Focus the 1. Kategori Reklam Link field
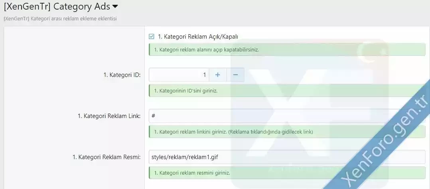Image resolution: width=430 pixels, height=189 pixels. tap(287, 116)
